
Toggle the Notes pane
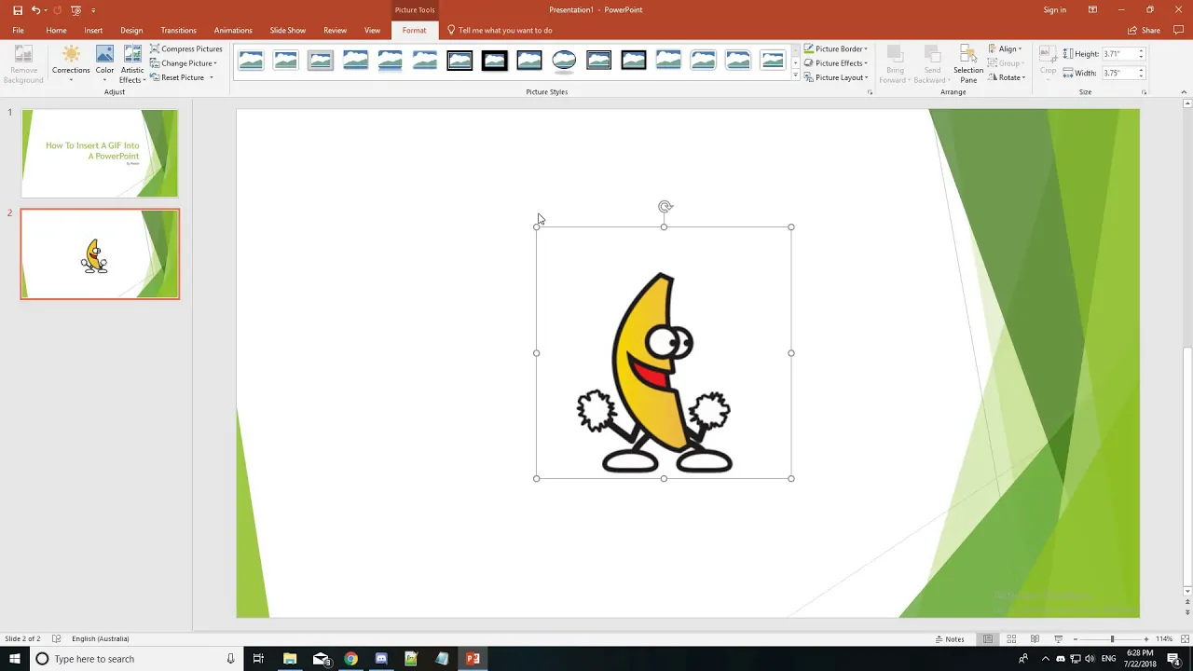[x=950, y=639]
